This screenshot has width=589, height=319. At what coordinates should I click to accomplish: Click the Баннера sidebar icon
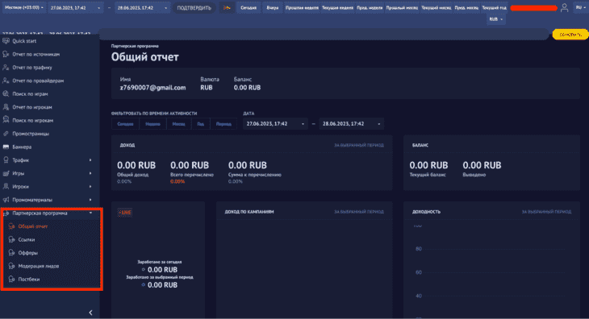pos(6,147)
